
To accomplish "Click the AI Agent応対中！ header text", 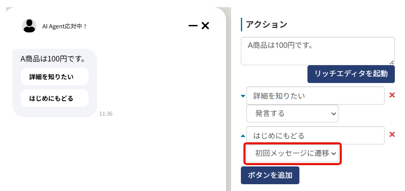I will point(64,26).
